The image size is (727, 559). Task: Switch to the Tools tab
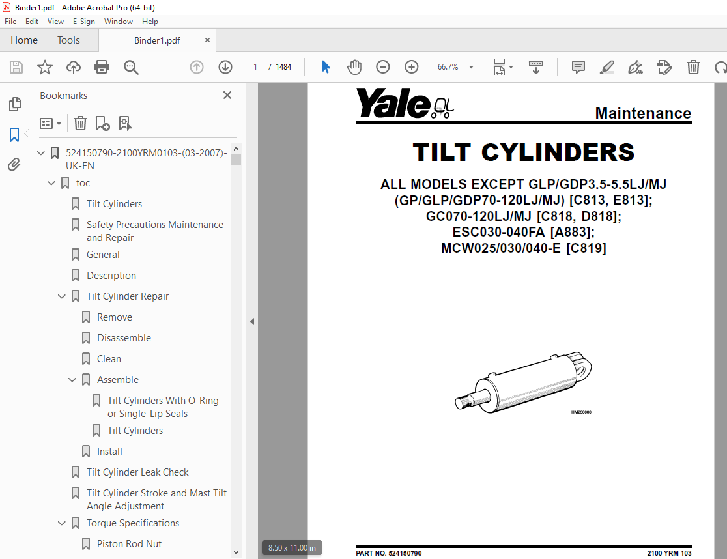pos(68,40)
